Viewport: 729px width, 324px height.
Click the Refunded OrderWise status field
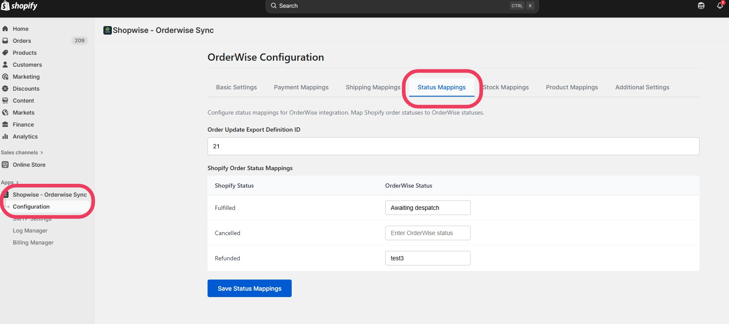click(x=427, y=258)
